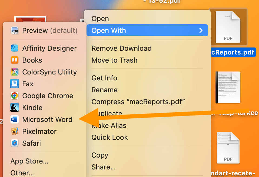Viewport: 259px width, 177px height.
Task: Click the Pixelmator app icon
Action: 14,132
